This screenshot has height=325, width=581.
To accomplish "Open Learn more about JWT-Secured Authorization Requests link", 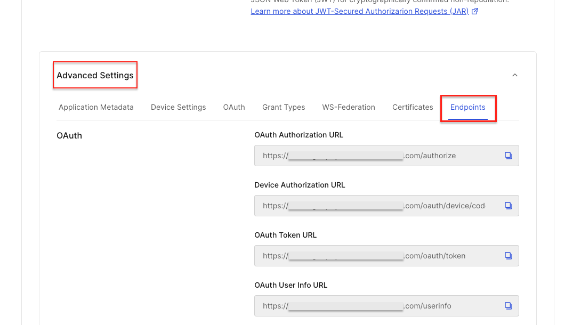I will click(360, 11).
